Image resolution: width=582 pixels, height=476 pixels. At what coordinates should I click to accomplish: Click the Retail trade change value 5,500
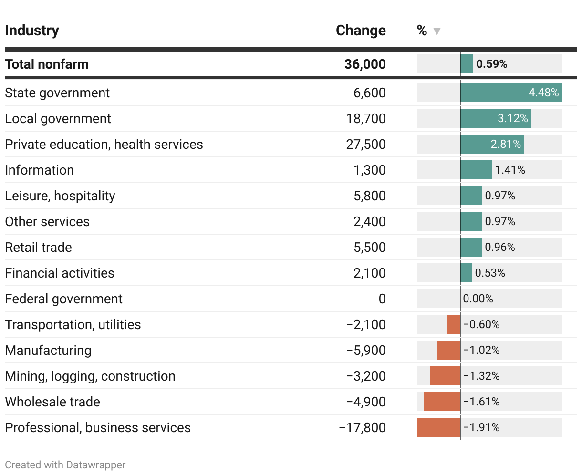[369, 247]
